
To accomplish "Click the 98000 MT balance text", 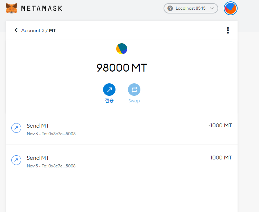I will (x=122, y=68).
